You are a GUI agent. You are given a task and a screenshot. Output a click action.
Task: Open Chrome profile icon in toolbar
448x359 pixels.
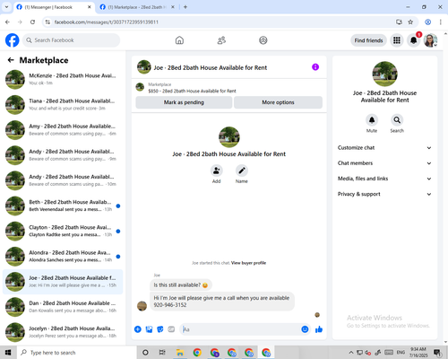tap(427, 22)
